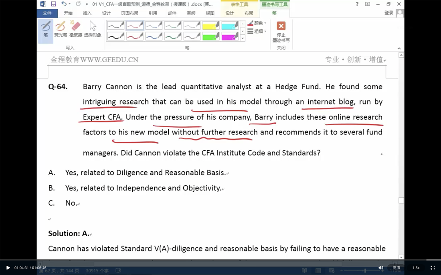Activate the Select Objects (选择对象) tool
Screen dimensions: 441x275
(93, 29)
